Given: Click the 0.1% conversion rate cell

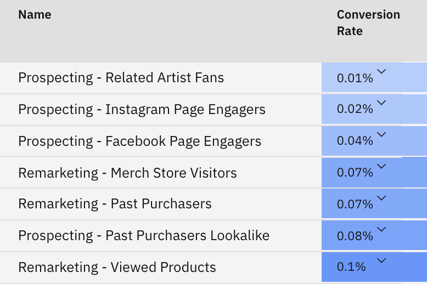Looking at the screenshot, I should pyautogui.click(x=374, y=267).
